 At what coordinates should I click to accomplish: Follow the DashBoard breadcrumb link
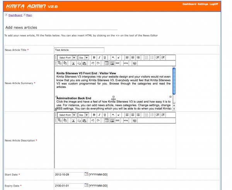pyautogui.click(x=15, y=15)
